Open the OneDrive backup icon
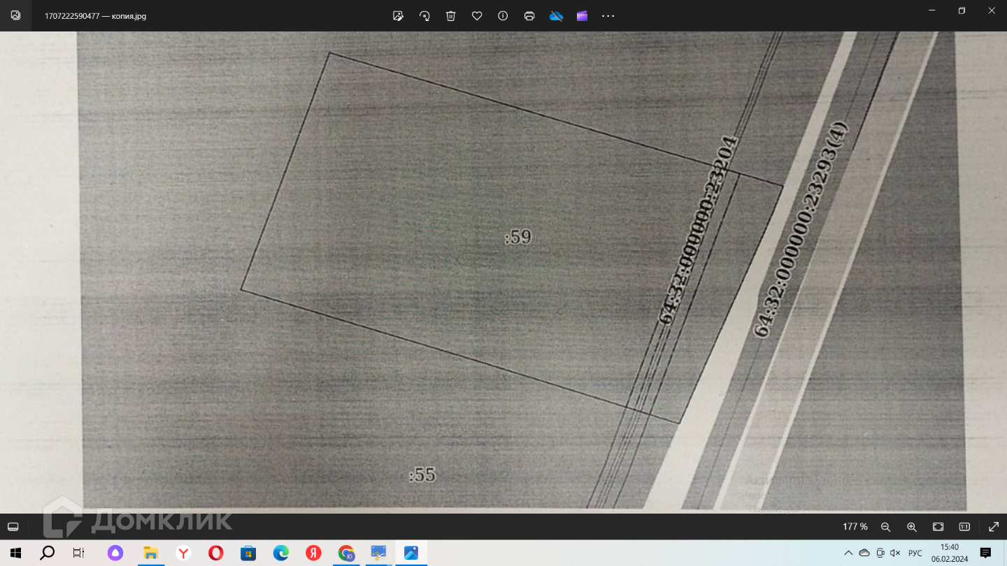 [556, 16]
